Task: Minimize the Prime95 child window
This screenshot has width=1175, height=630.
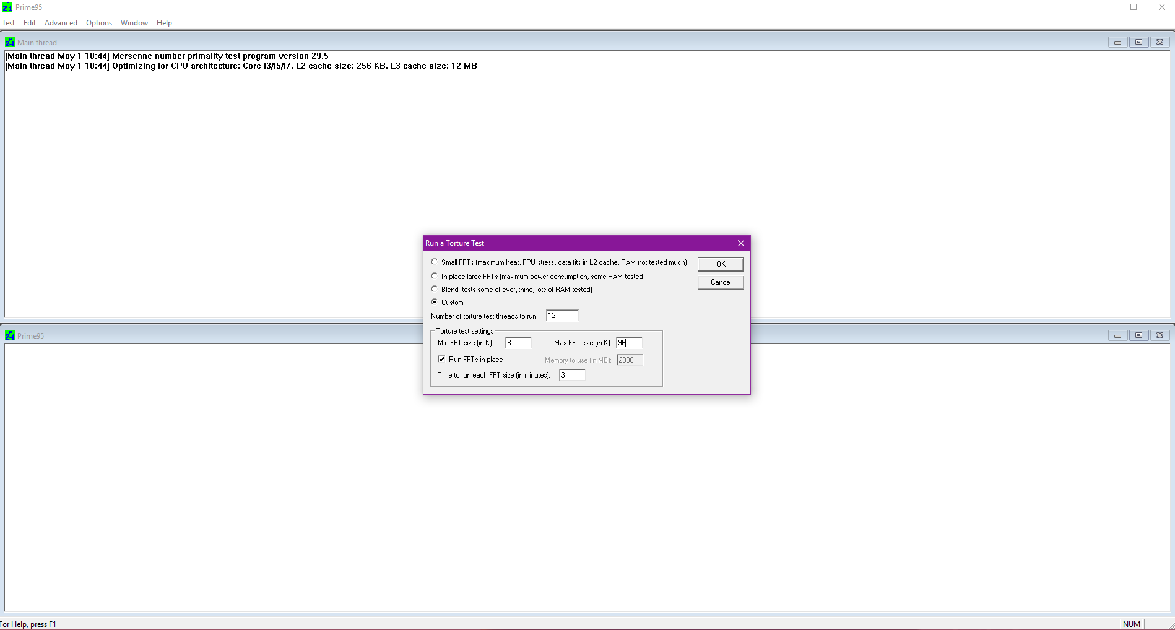Action: pos(1117,335)
